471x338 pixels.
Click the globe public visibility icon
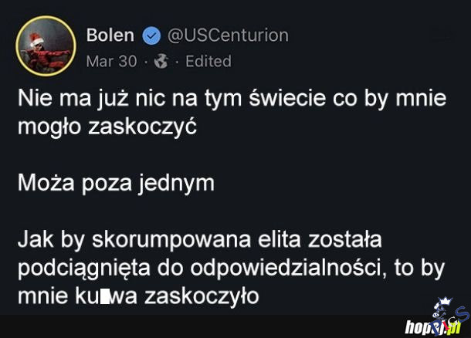(161, 61)
